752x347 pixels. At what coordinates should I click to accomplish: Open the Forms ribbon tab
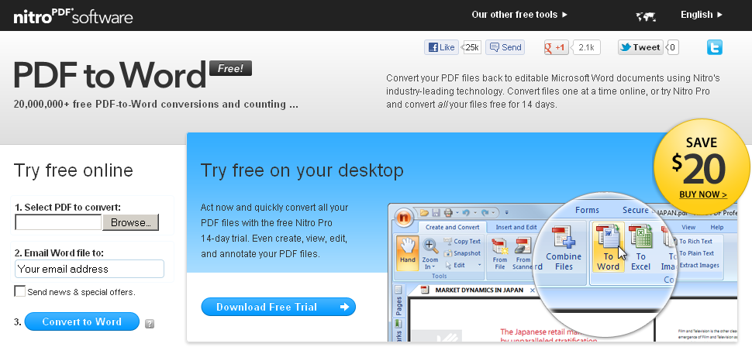point(587,210)
